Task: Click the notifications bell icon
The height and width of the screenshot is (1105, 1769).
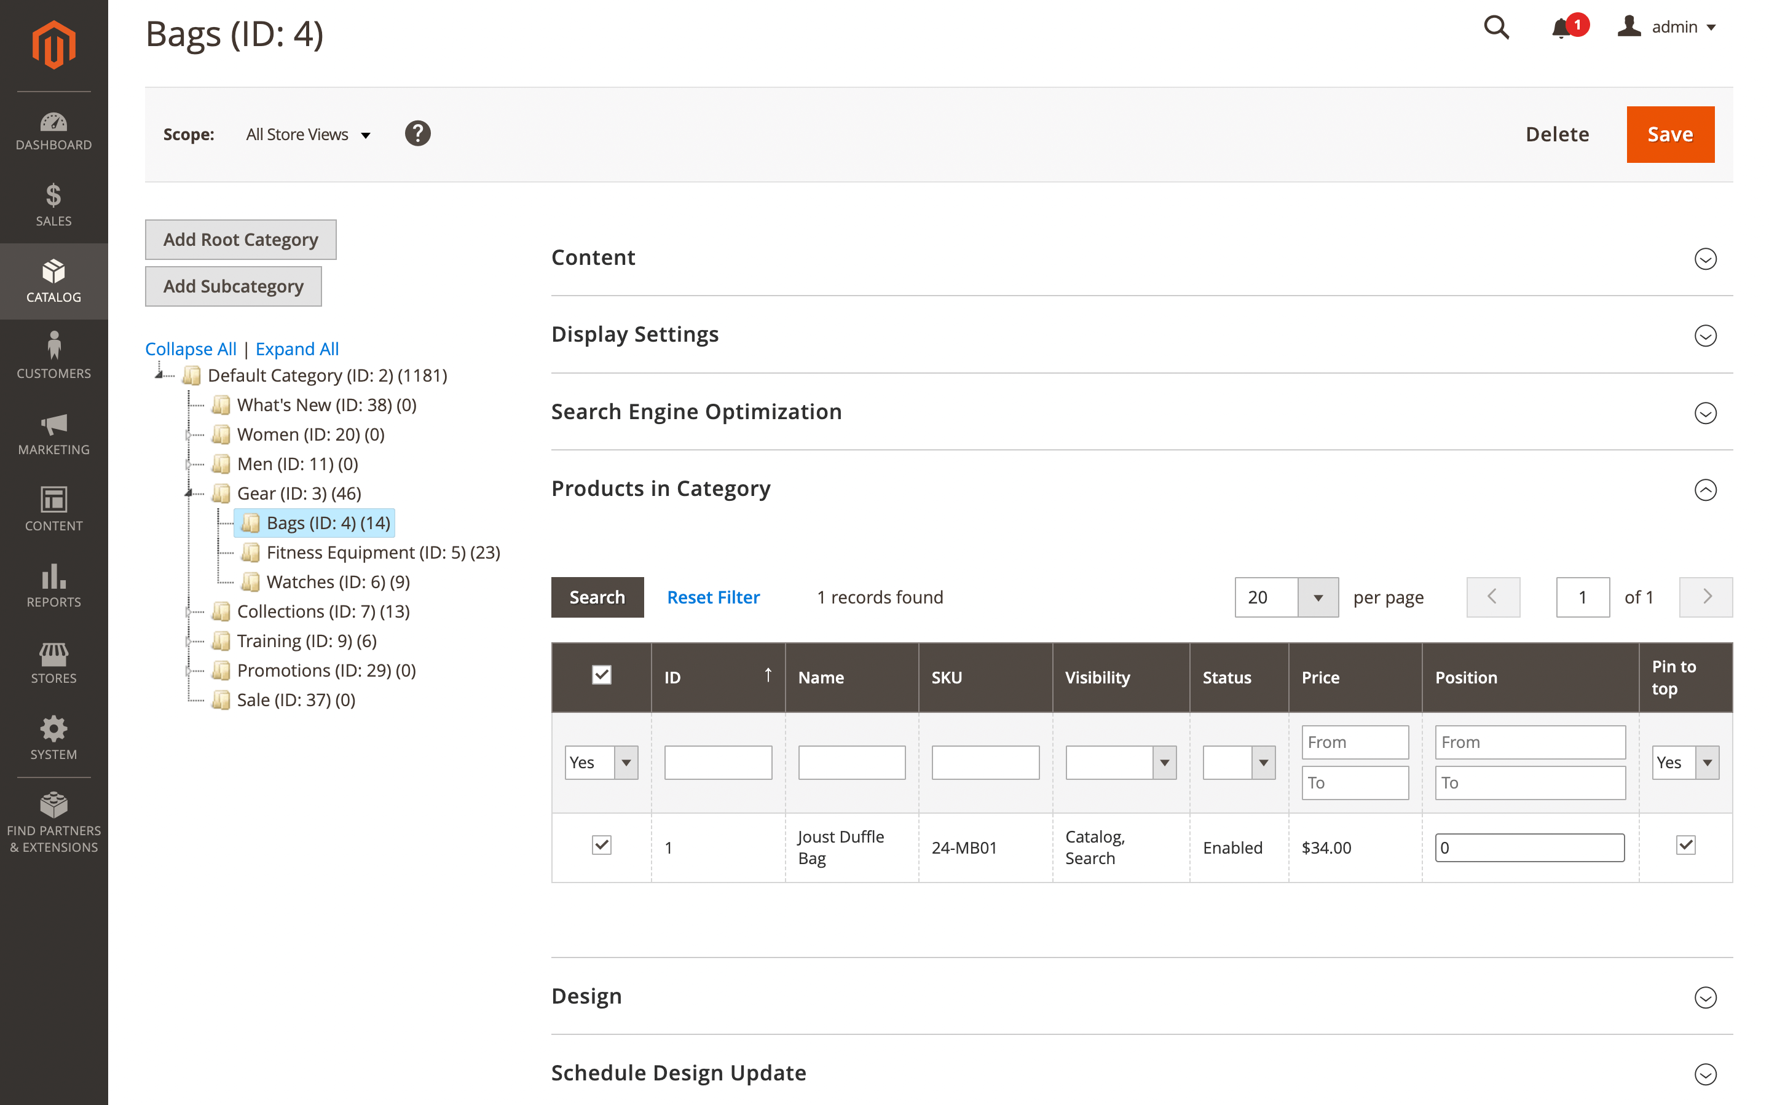Action: (1561, 28)
